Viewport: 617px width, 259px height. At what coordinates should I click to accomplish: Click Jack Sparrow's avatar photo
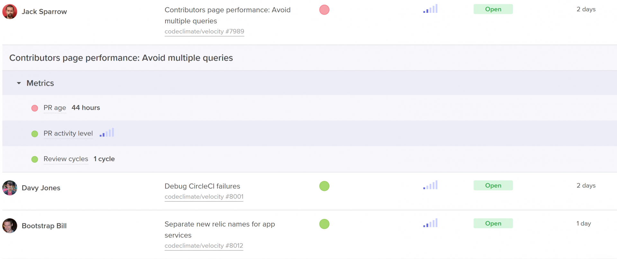coord(10,12)
